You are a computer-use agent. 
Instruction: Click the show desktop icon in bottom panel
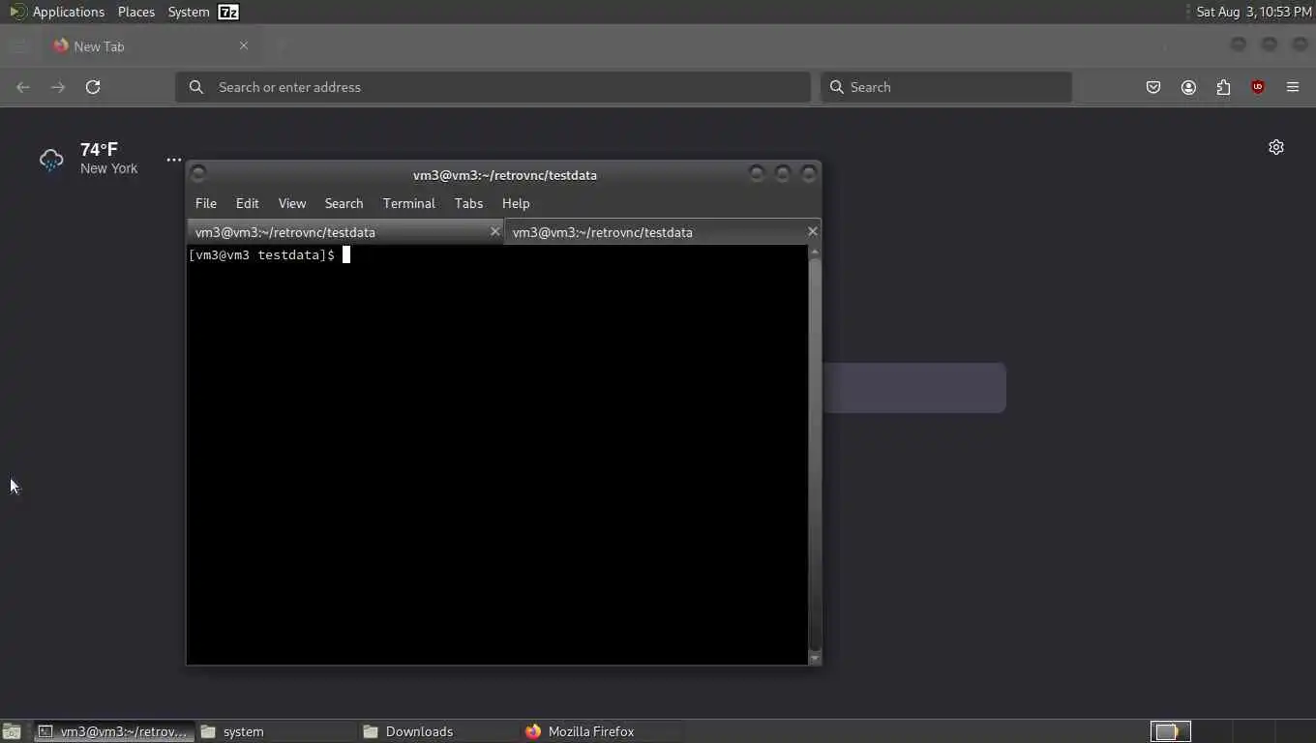(x=13, y=731)
